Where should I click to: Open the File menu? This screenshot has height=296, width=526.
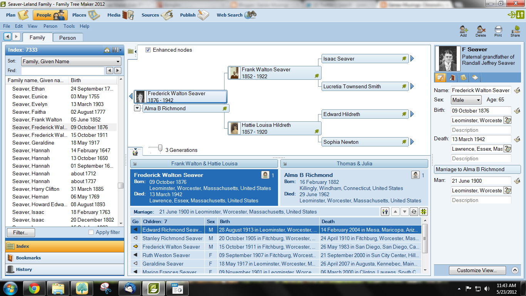tap(7, 26)
